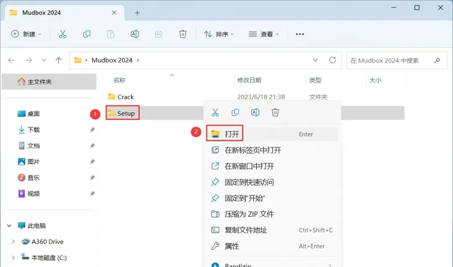Open the address bar history dropdown
Screen dimensions: 453x267
(x=315, y=60)
